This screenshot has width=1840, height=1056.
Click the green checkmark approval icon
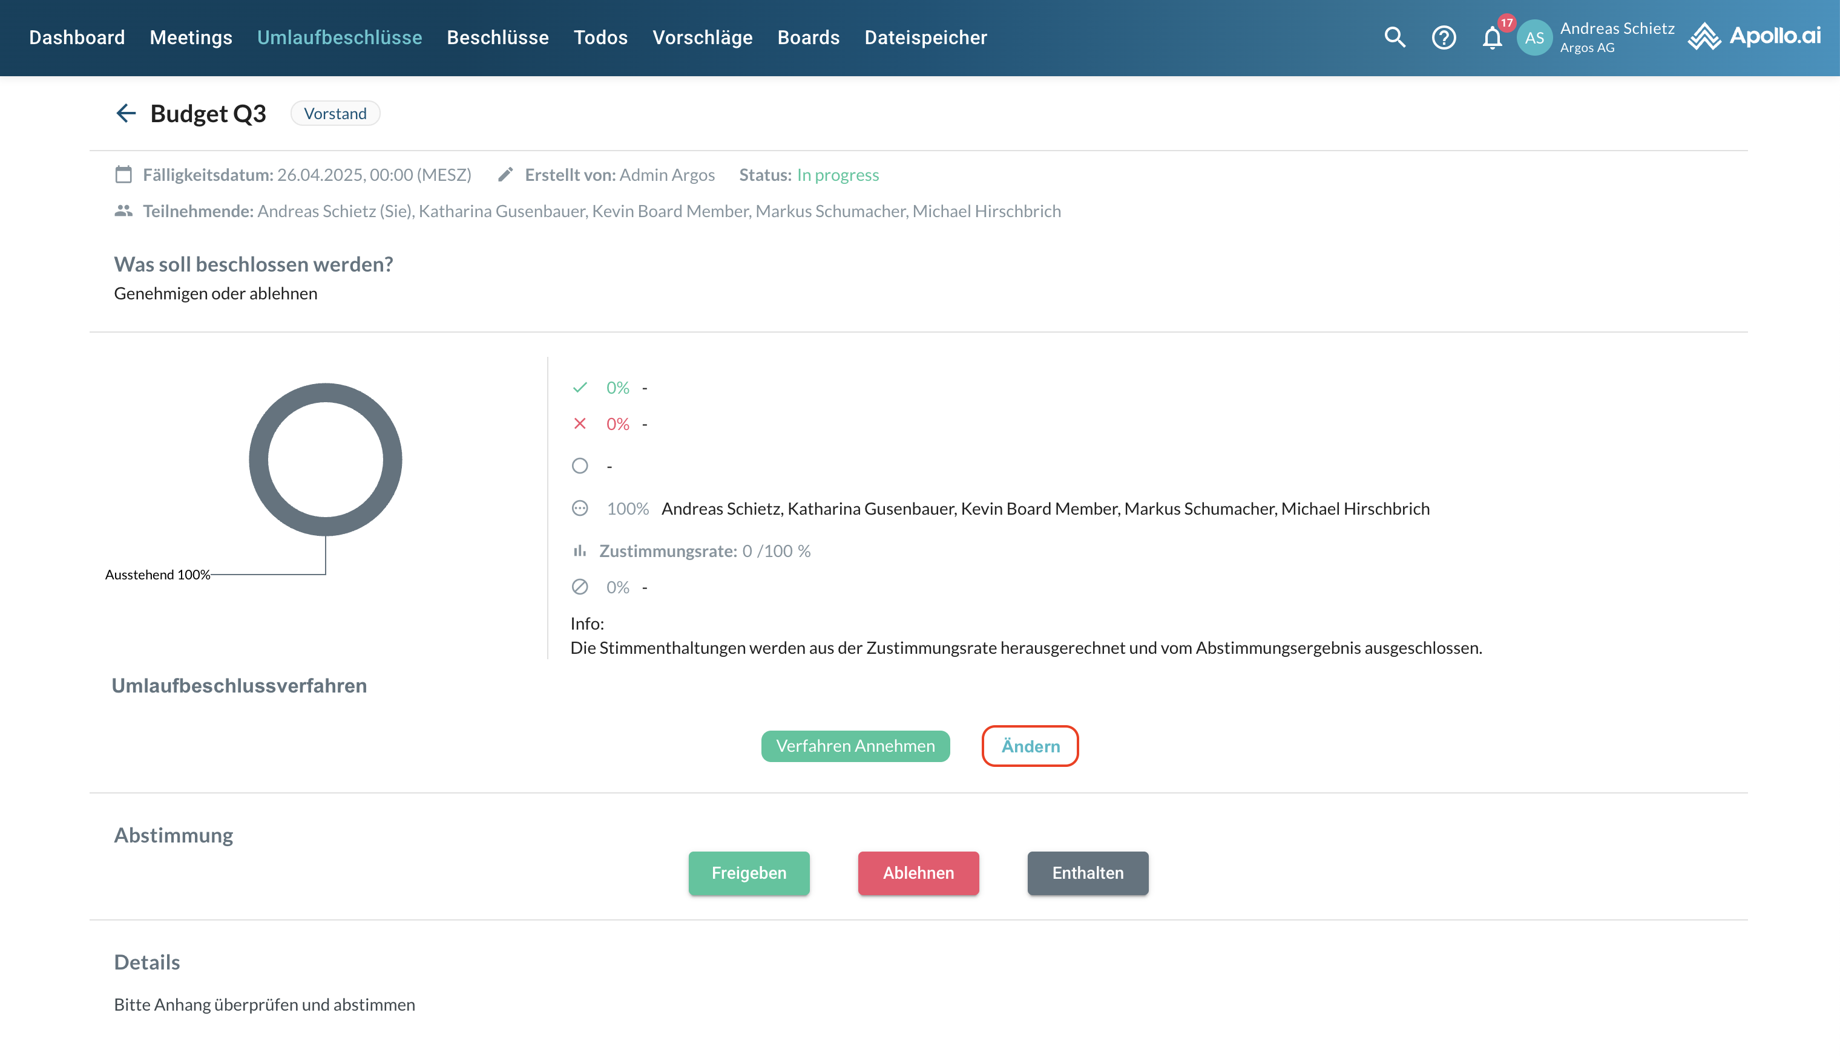(x=579, y=387)
